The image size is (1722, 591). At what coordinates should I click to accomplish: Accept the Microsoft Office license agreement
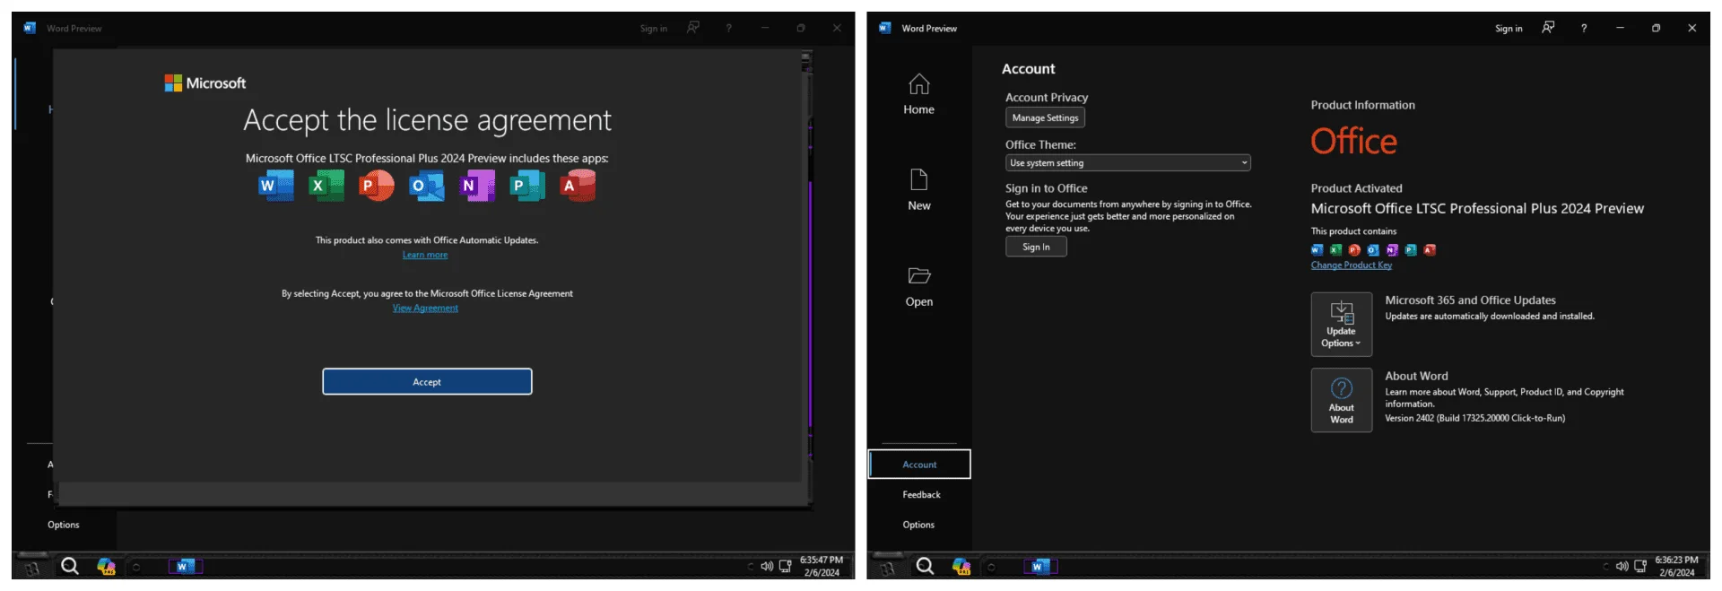pyautogui.click(x=427, y=381)
